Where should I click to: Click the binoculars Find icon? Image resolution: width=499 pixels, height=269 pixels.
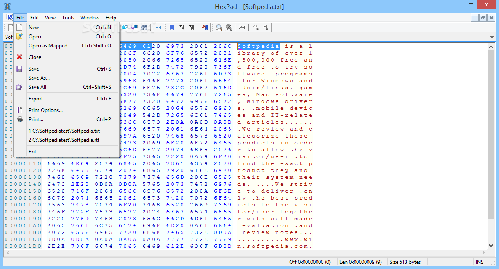coord(144,28)
